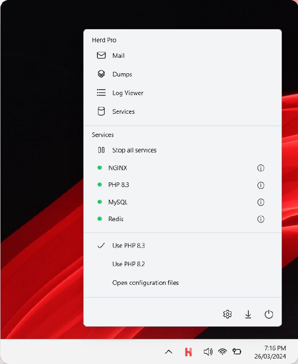
Task: Click the pause icon beside Stop all services
Action: point(101,150)
